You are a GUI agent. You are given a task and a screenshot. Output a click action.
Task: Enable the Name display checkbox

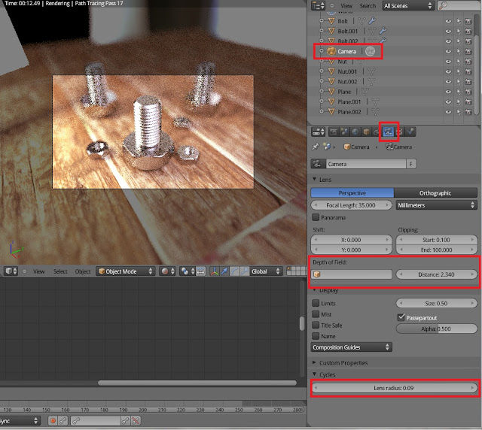click(x=316, y=336)
